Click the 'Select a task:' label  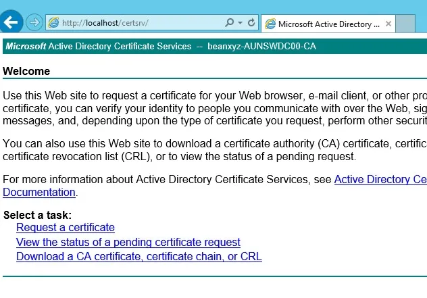(x=38, y=215)
